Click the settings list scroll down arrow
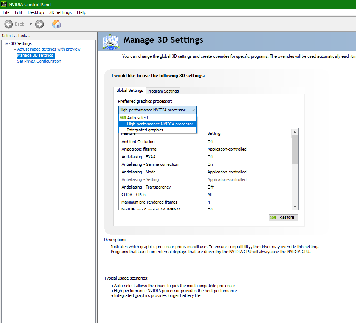 [x=295, y=207]
